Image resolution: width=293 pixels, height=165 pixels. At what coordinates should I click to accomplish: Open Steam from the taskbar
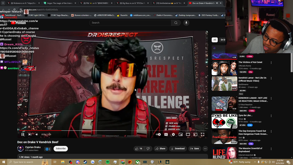coord(85,162)
